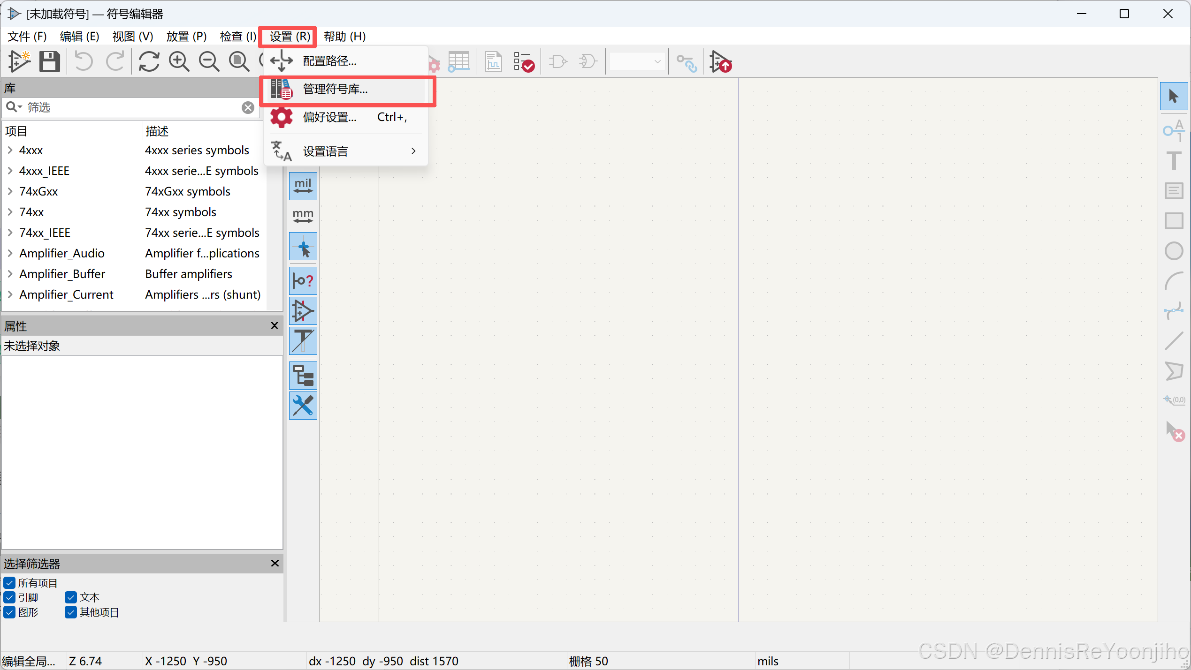
Task: Expand the 4xxx library
Action: (x=10, y=150)
